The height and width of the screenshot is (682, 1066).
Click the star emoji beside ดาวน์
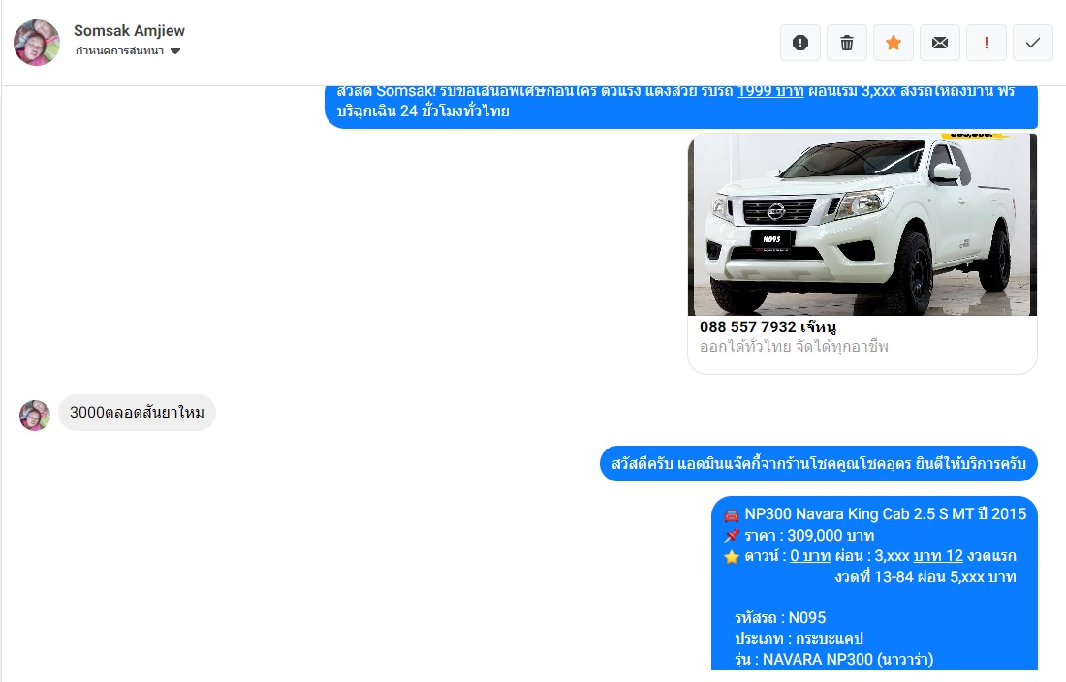tap(732, 556)
